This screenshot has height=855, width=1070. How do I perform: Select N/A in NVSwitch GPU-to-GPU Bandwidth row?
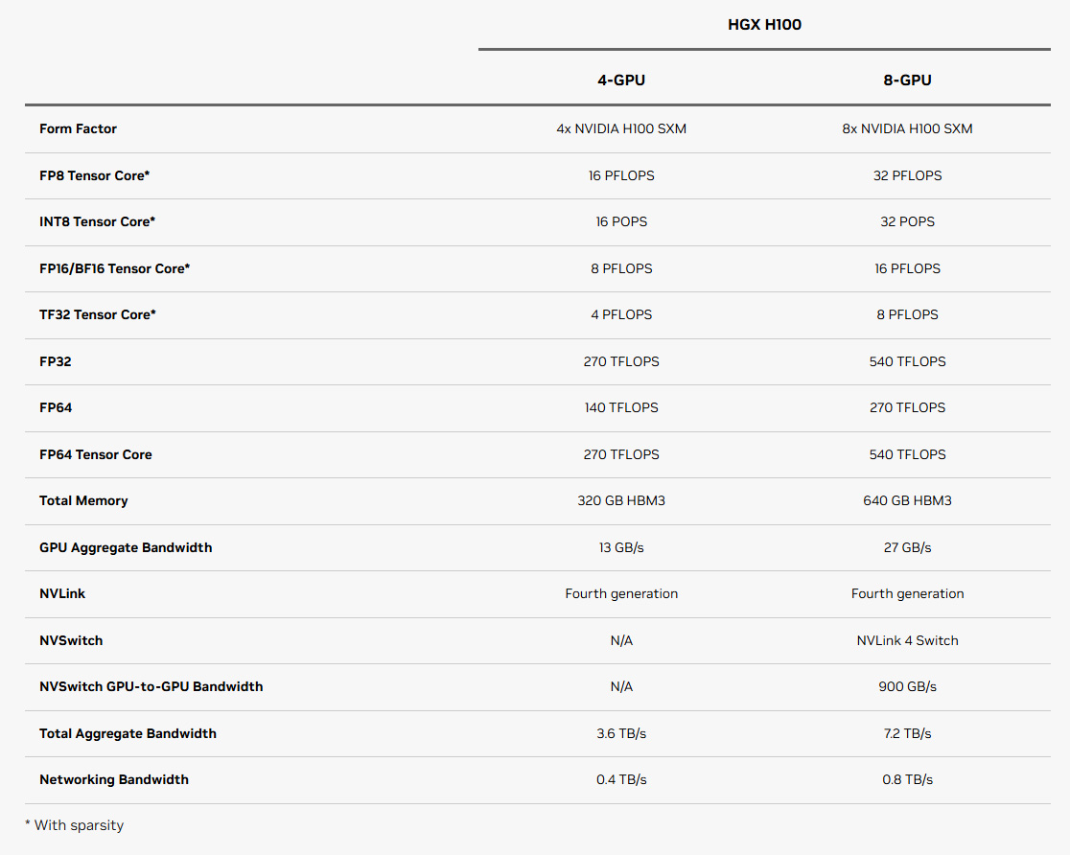click(621, 686)
